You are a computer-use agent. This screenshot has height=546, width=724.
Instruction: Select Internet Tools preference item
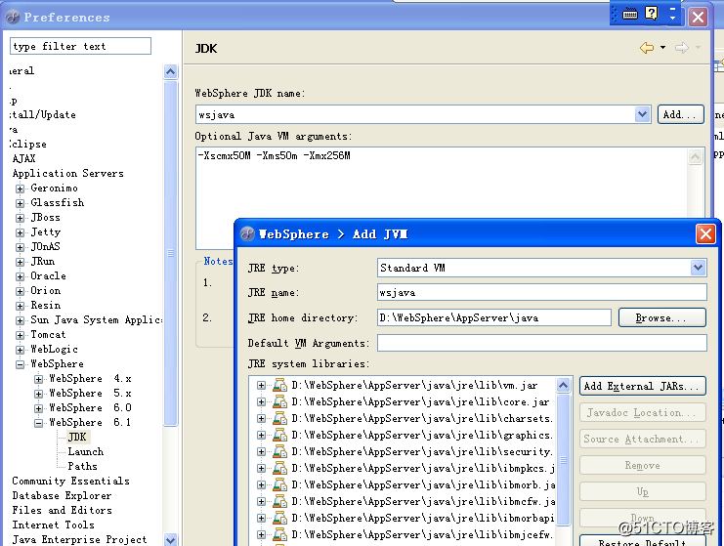[x=54, y=525]
